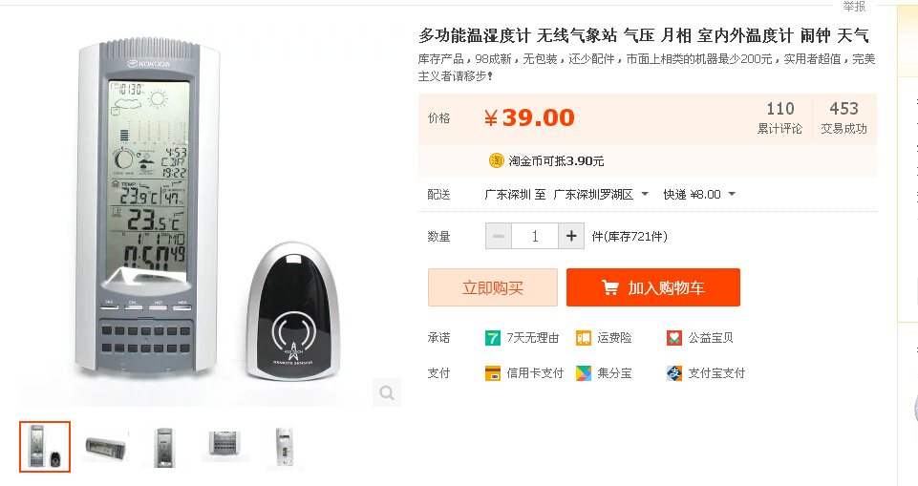Select the last thumbnail showing device back

click(x=286, y=447)
